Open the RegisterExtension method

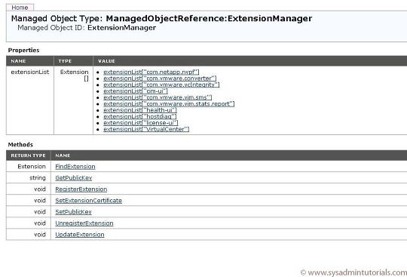pyautogui.click(x=81, y=189)
